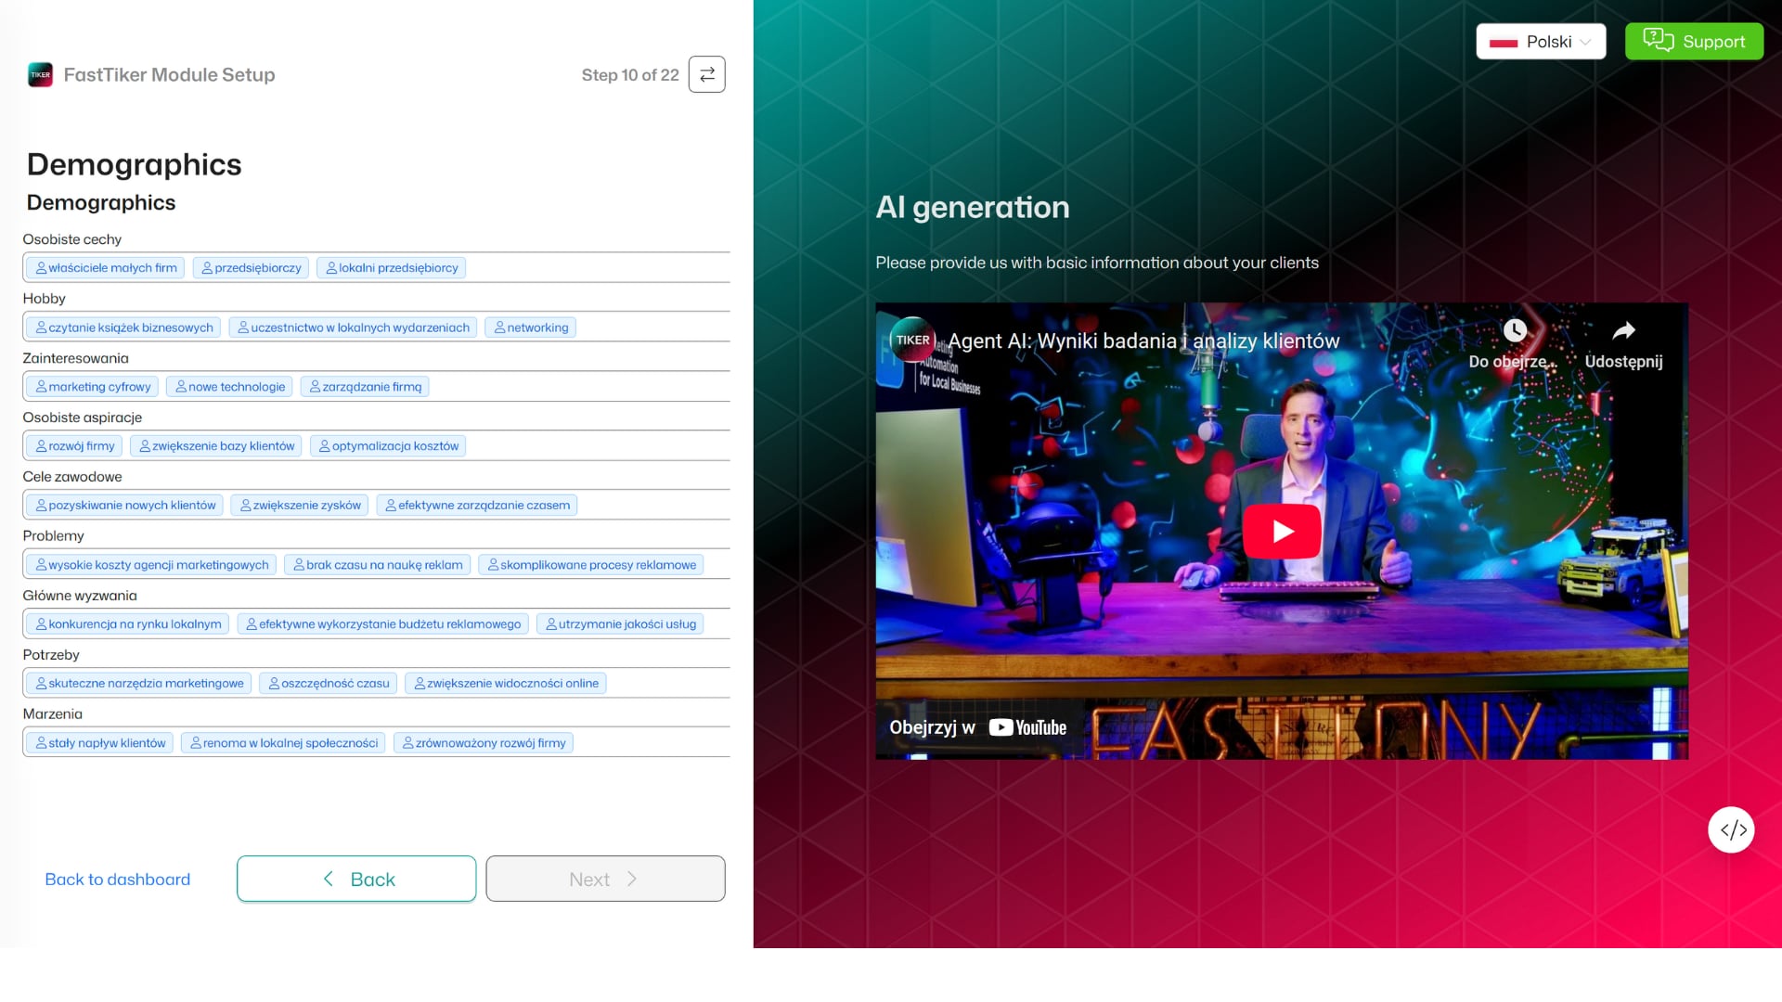Go back to dashboard
1782x1002 pixels.
(118, 879)
